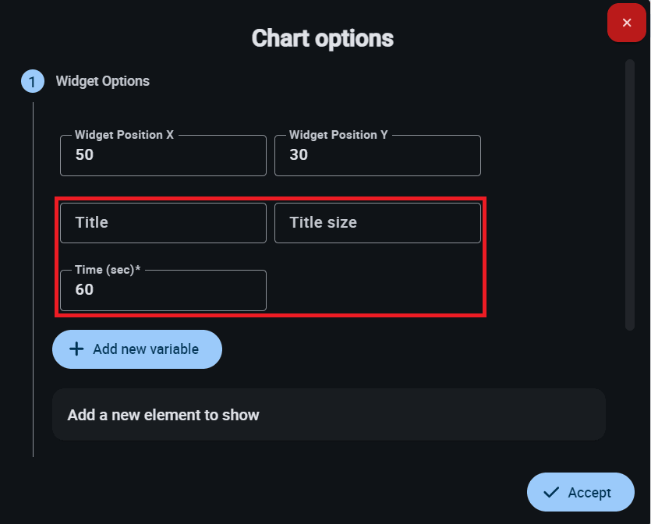
Task: Click the Time (sec)* floating label
Action: 108,270
